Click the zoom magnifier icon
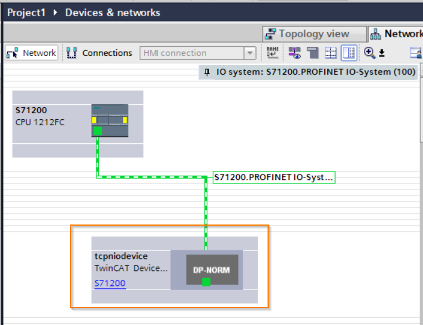The height and width of the screenshot is (325, 423). [369, 52]
